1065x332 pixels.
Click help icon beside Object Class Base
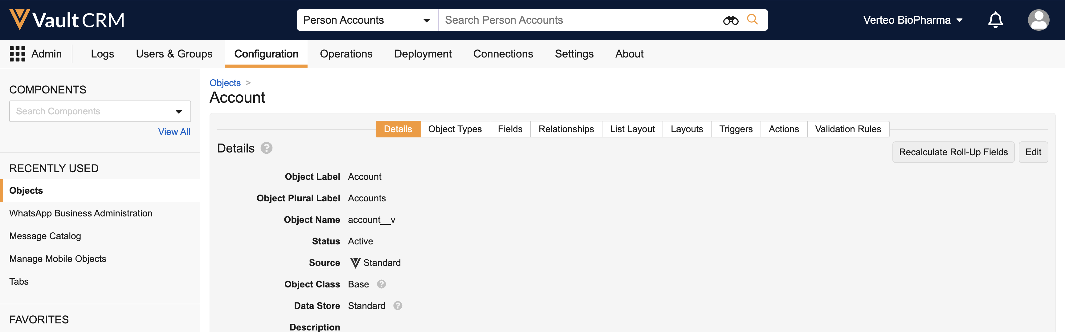click(381, 284)
